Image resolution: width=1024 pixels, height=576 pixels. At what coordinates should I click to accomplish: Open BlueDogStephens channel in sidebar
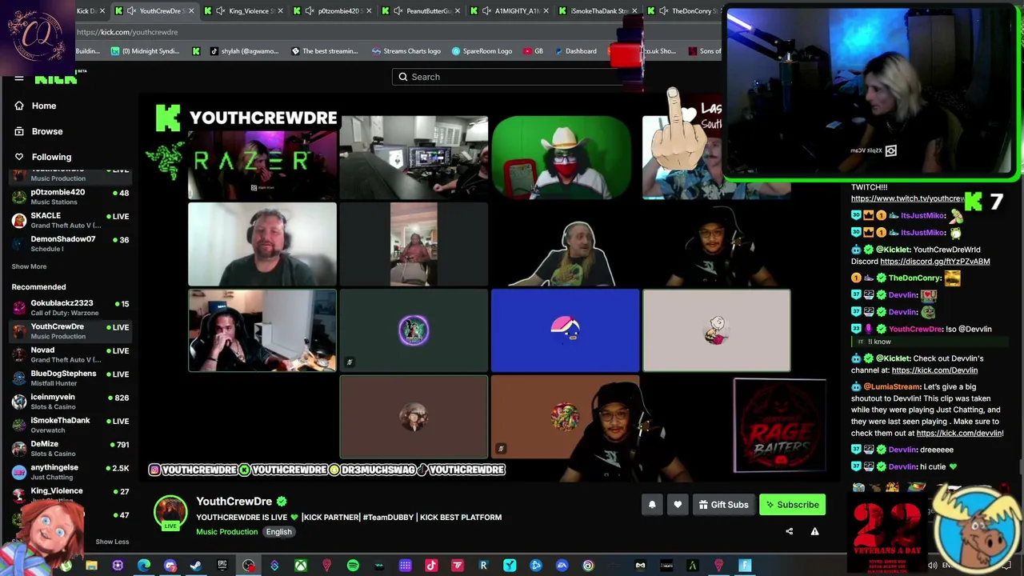pyautogui.click(x=70, y=378)
